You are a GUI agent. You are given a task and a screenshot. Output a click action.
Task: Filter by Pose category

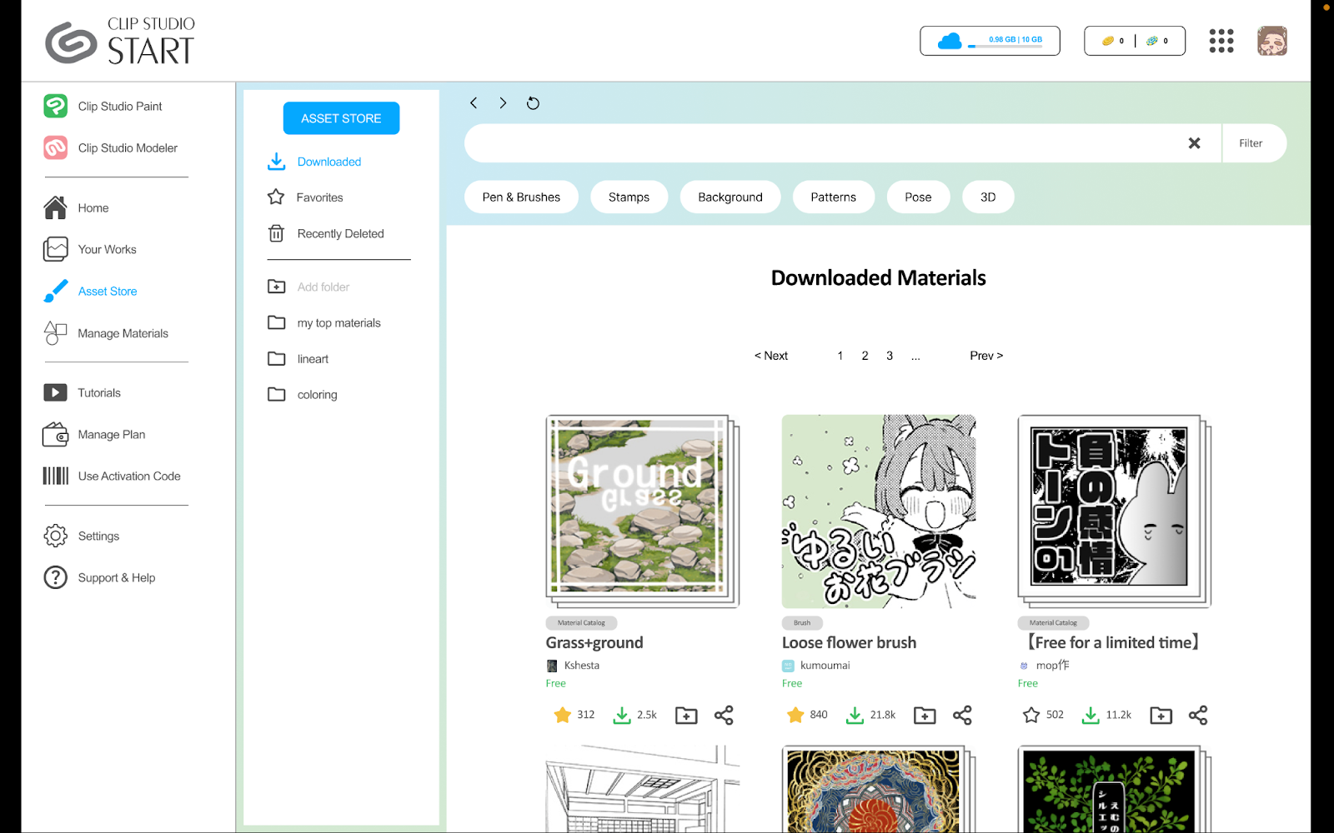click(x=918, y=197)
